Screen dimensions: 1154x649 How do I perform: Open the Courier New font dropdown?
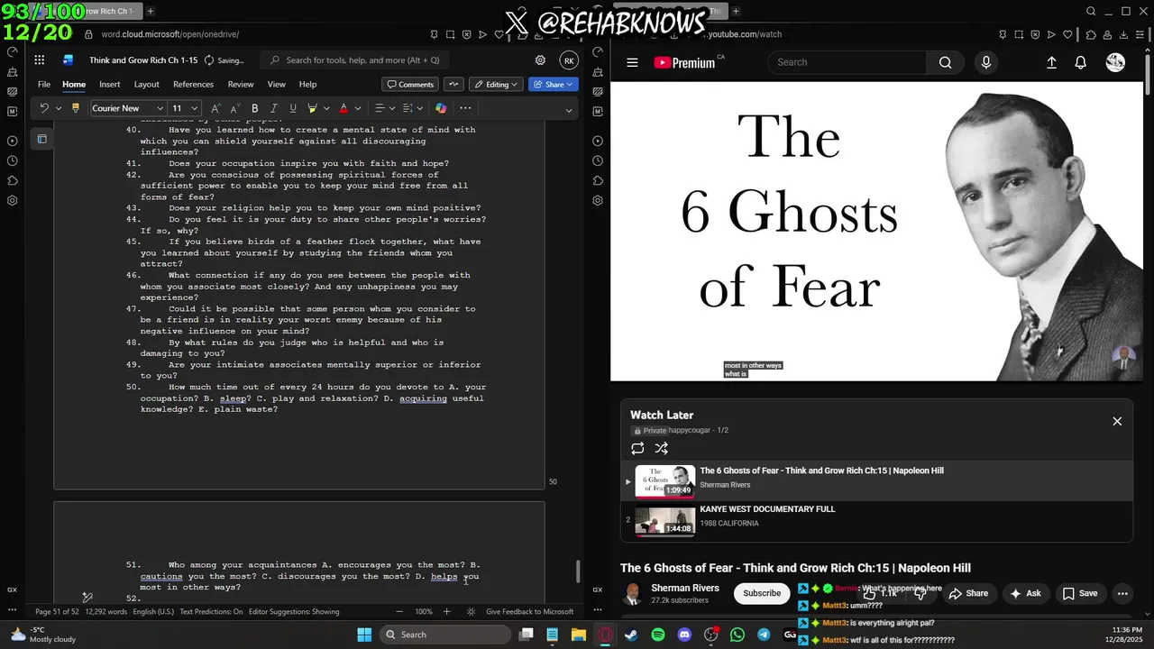coord(160,108)
